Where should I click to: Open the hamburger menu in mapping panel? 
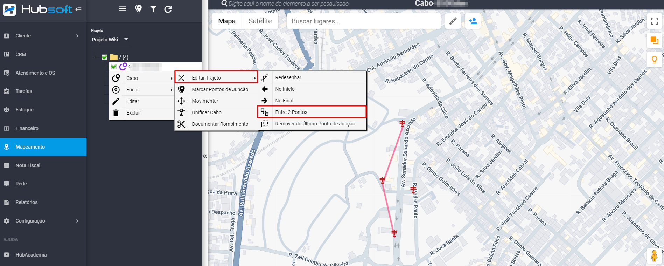(123, 9)
